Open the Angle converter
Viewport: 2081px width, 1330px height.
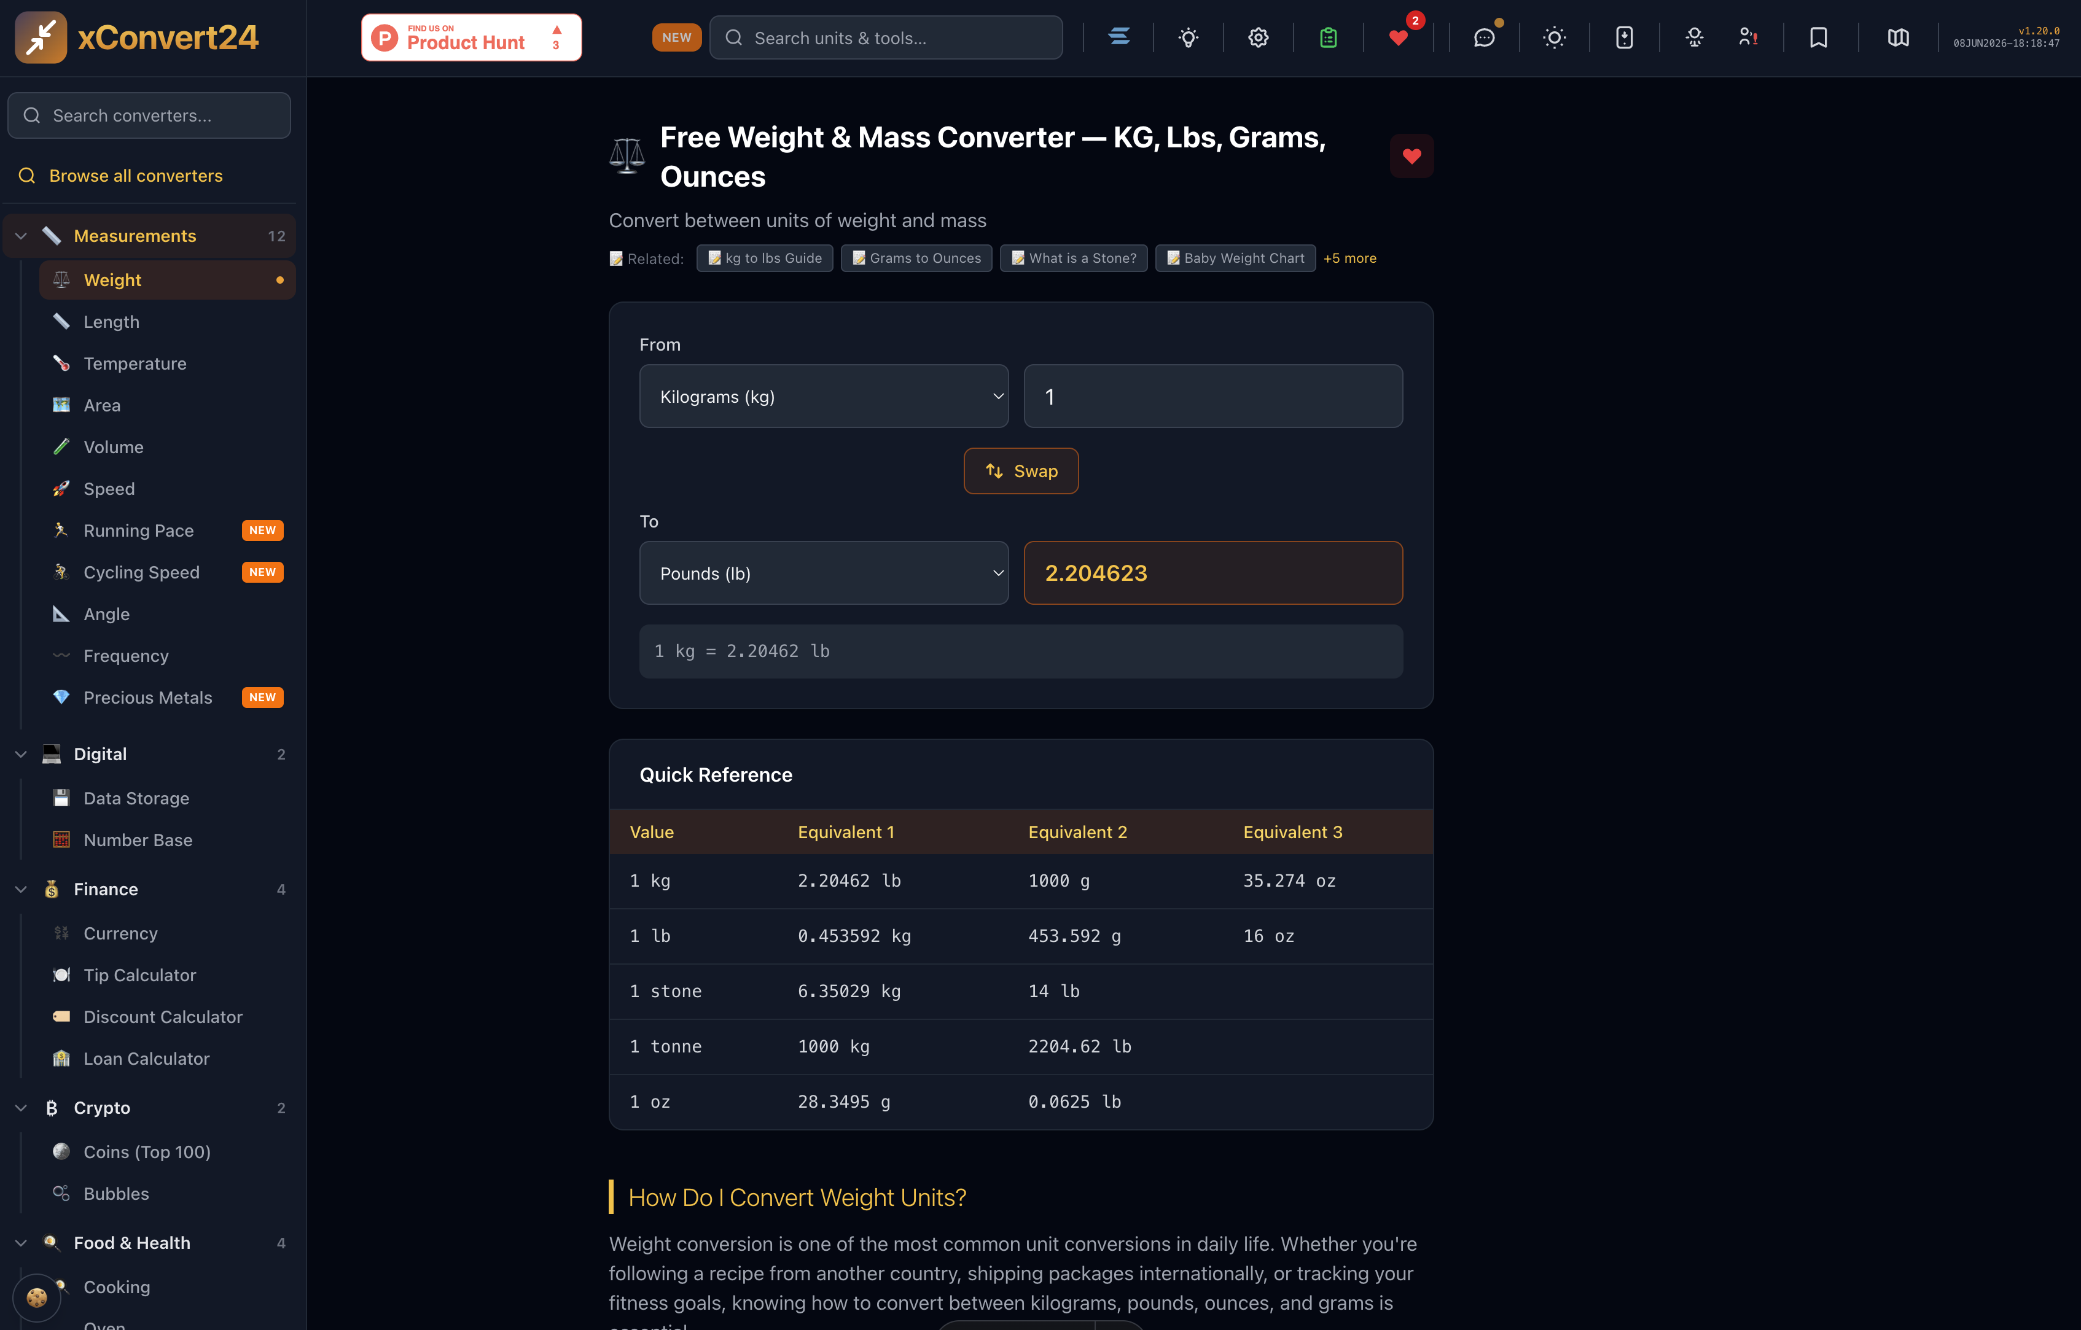(168, 613)
